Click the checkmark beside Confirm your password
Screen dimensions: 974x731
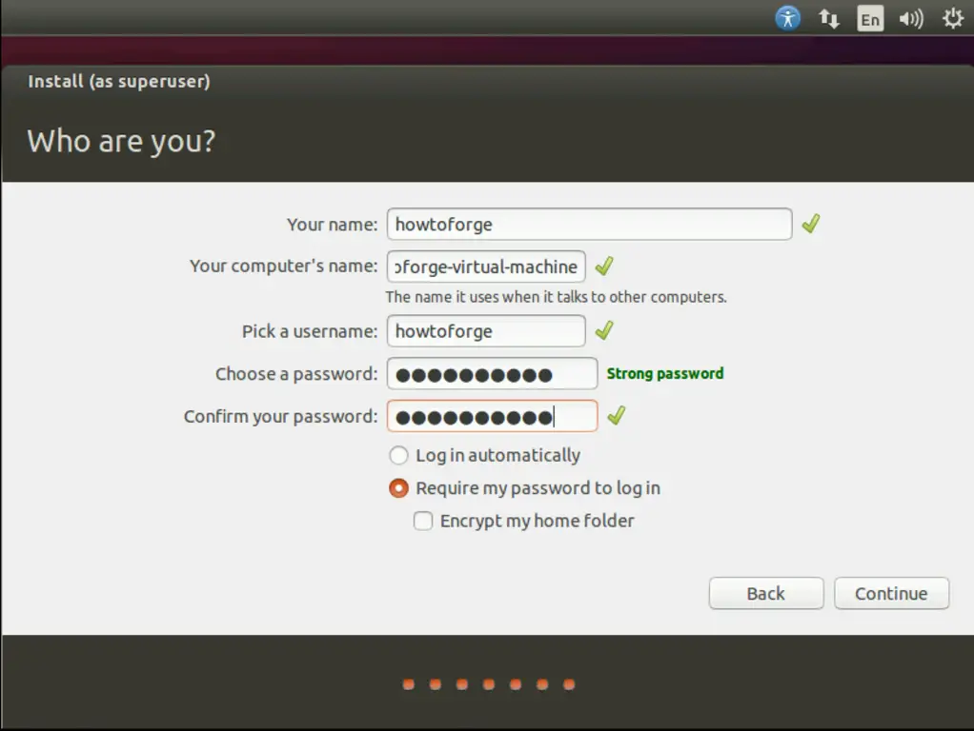[617, 416]
